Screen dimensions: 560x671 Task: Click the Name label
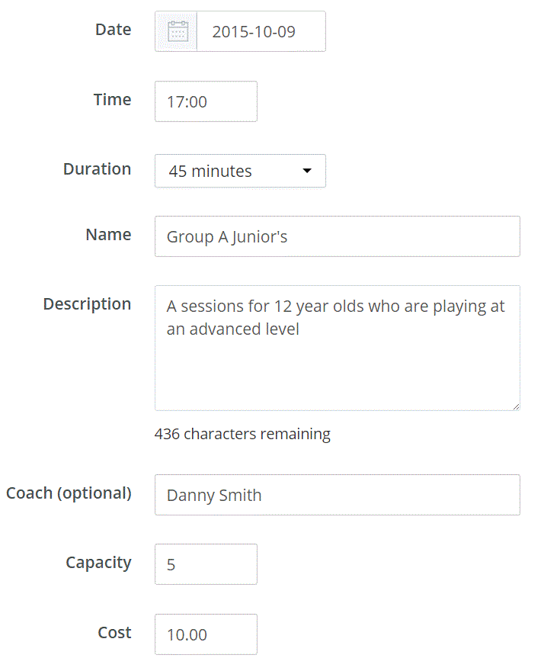tap(108, 235)
